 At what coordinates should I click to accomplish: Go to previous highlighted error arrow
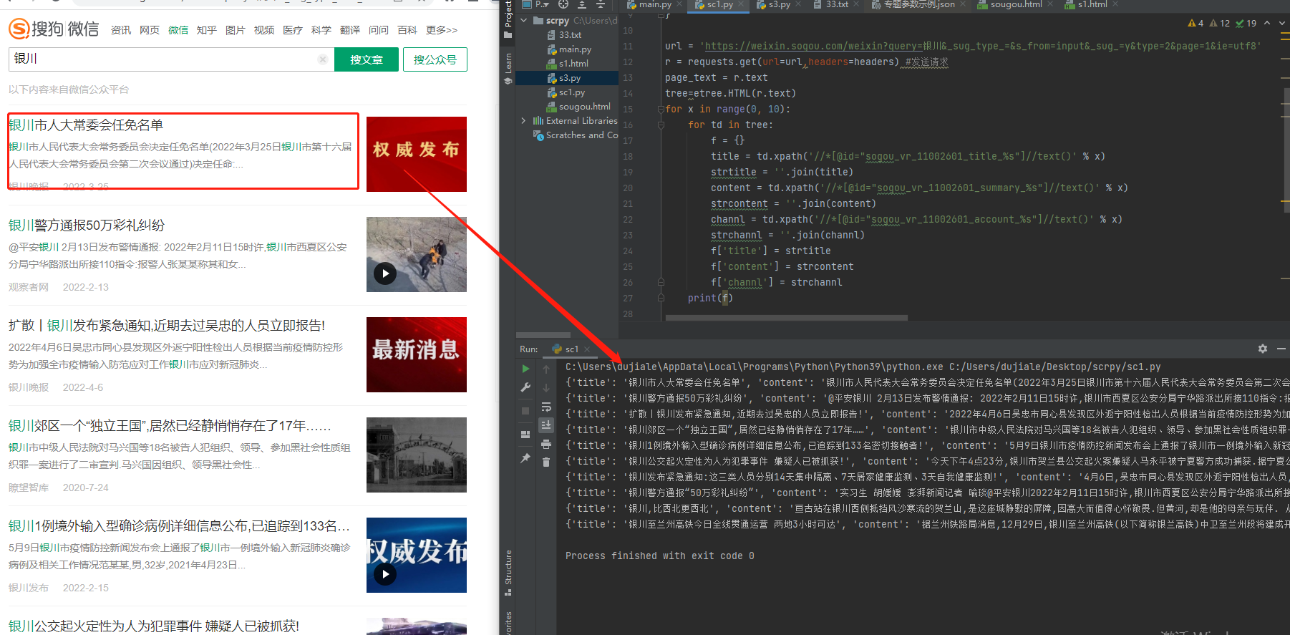pos(1267,23)
